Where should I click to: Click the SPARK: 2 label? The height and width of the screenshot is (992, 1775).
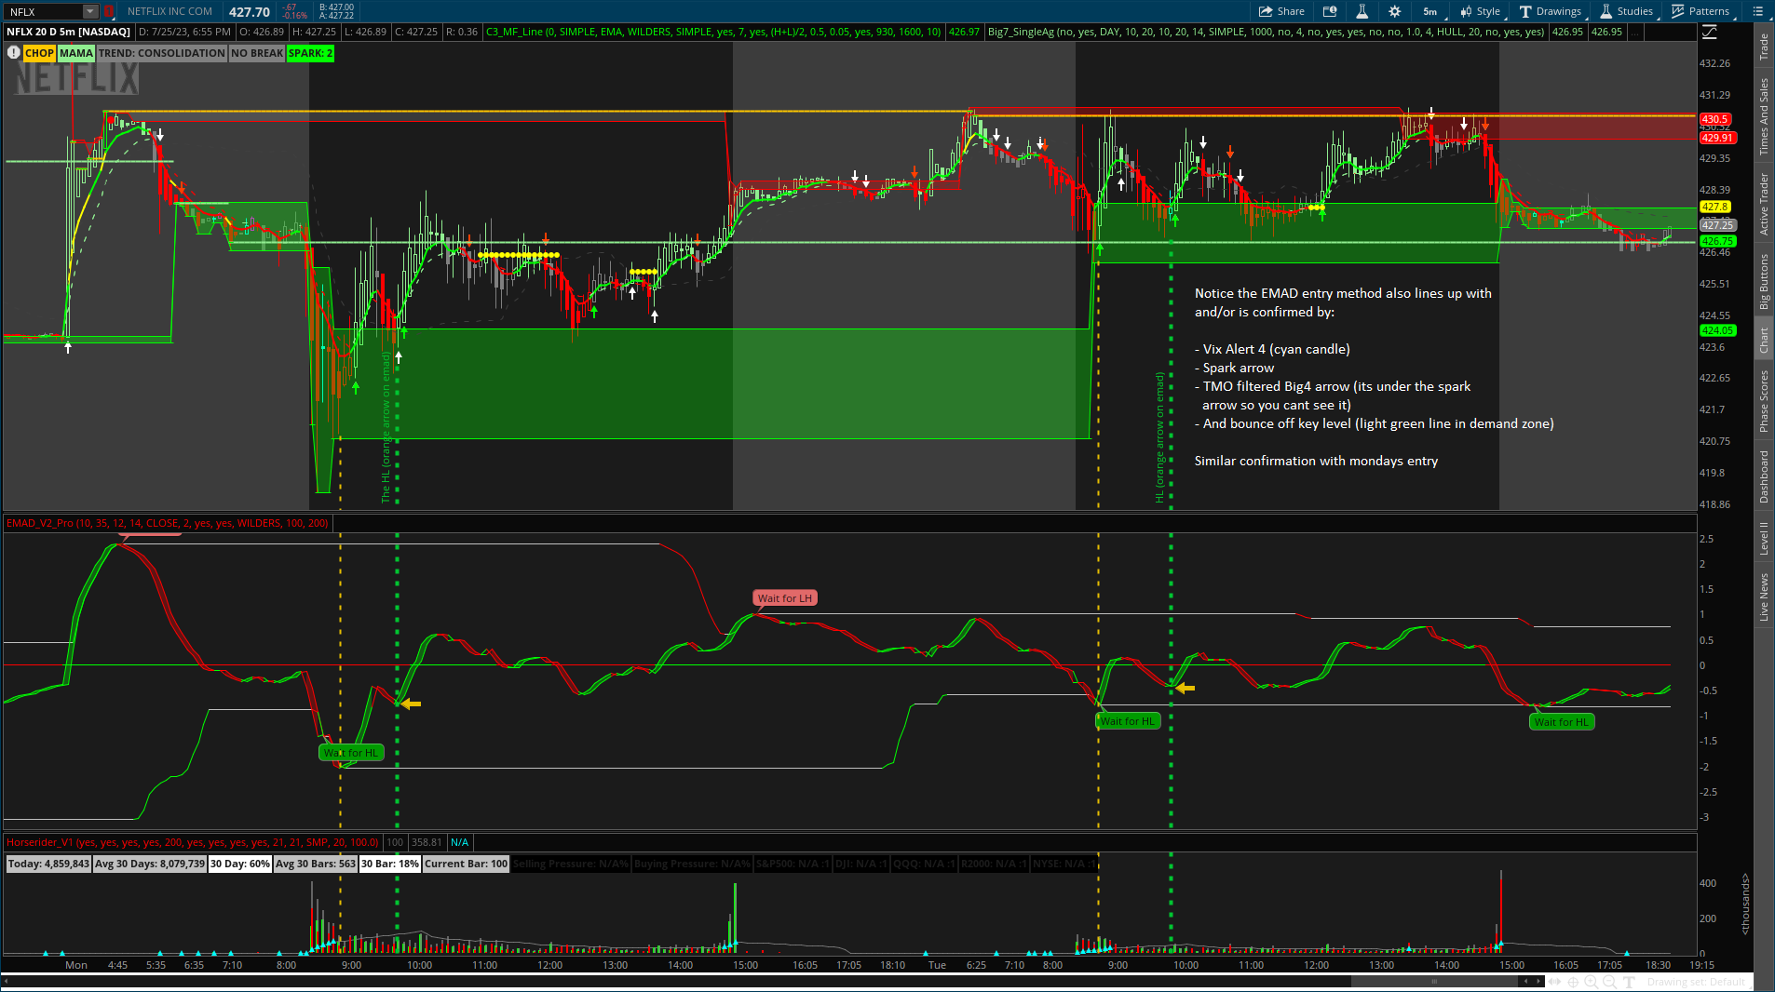tap(310, 53)
